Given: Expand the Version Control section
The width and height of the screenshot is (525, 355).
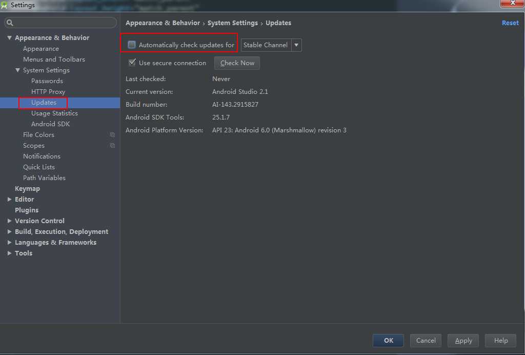Looking at the screenshot, I should 9,221.
